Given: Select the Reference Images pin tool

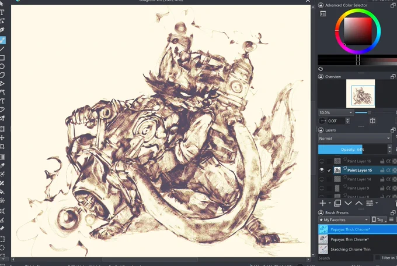Looking at the screenshot, I should click(x=2, y=228).
